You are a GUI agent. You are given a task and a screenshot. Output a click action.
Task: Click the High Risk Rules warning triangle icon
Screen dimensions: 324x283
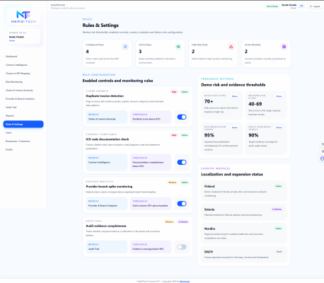coord(231,47)
